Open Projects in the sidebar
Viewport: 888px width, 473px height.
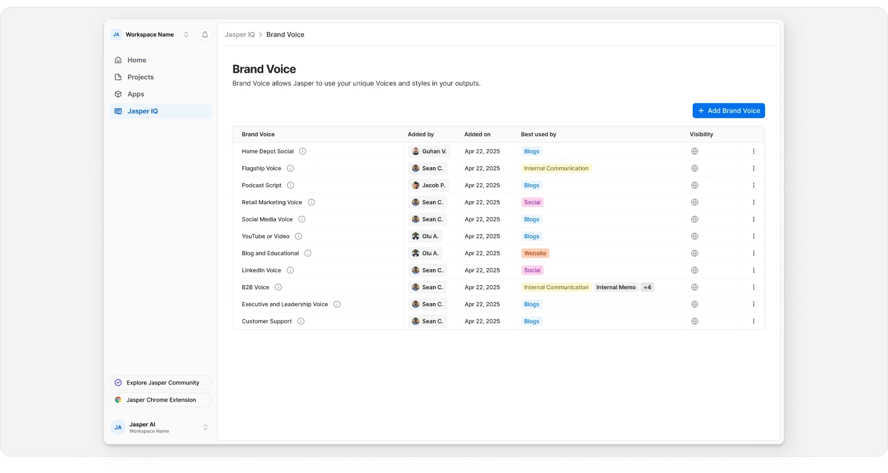coord(161,77)
